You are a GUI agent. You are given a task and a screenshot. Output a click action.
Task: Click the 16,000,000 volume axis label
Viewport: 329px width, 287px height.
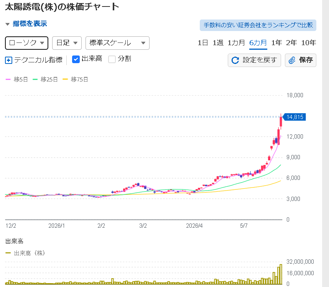point(300,273)
